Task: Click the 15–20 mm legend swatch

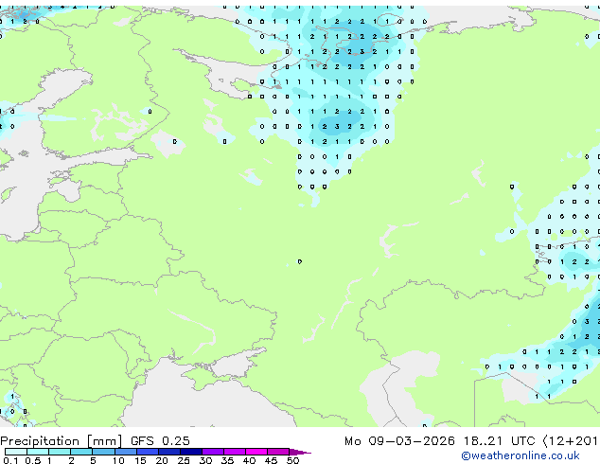Action: (148, 452)
